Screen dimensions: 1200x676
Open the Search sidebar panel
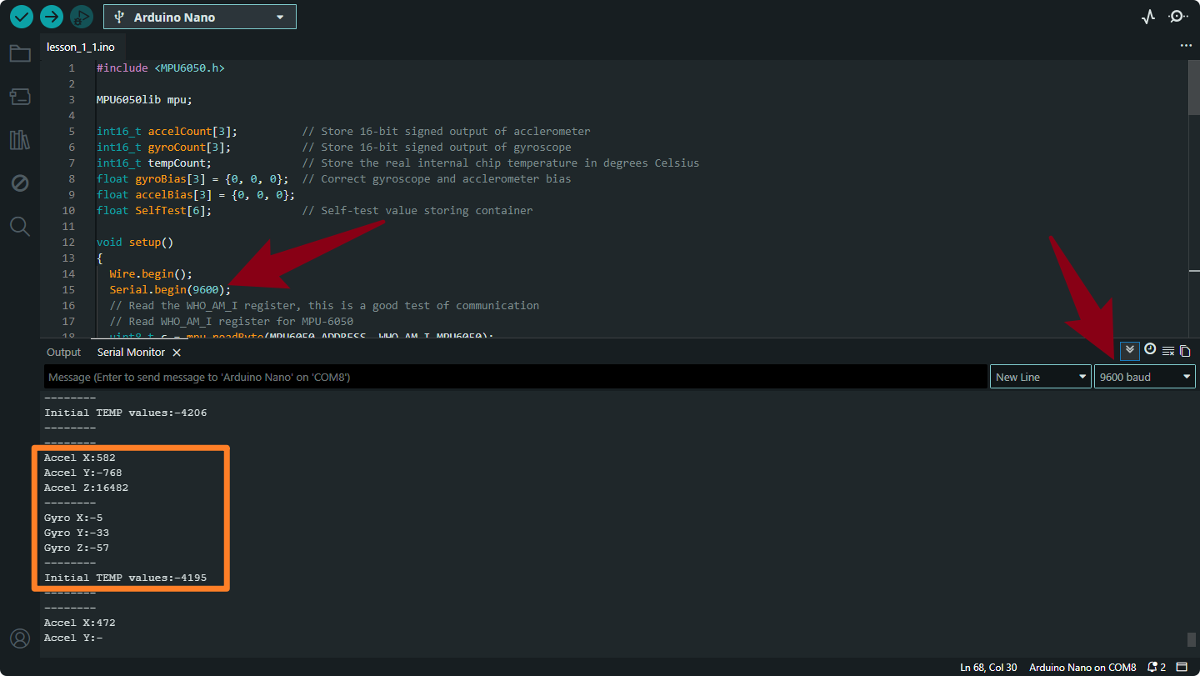click(20, 226)
